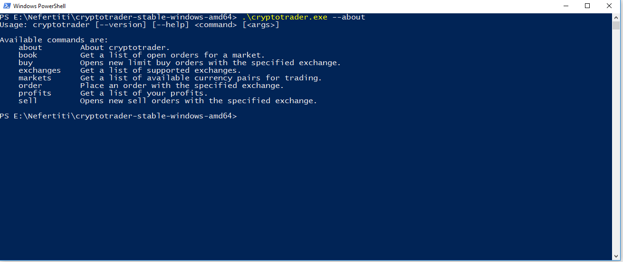Click the 'buy' command name

click(25, 63)
